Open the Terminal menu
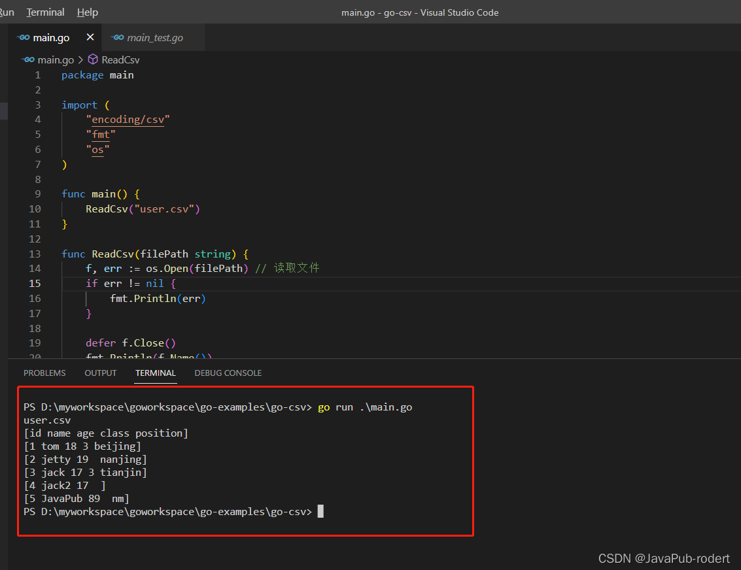The width and height of the screenshot is (741, 570). pyautogui.click(x=45, y=12)
